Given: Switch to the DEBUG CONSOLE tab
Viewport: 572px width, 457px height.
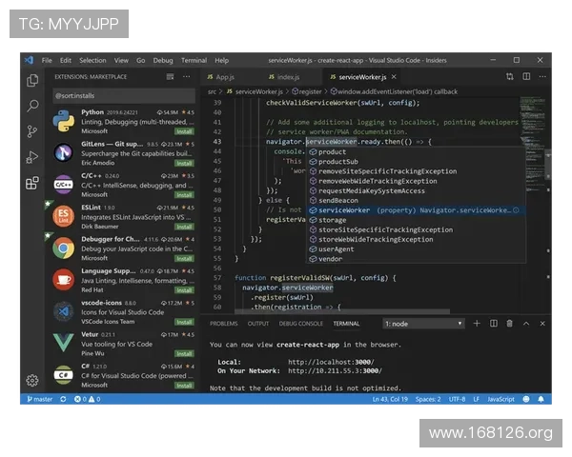Looking at the screenshot, I should click(300, 324).
